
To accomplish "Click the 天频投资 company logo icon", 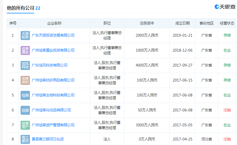I will 25,36.
